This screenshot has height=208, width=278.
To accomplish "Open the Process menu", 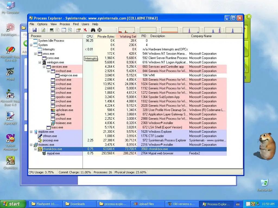I will click(65, 24).
